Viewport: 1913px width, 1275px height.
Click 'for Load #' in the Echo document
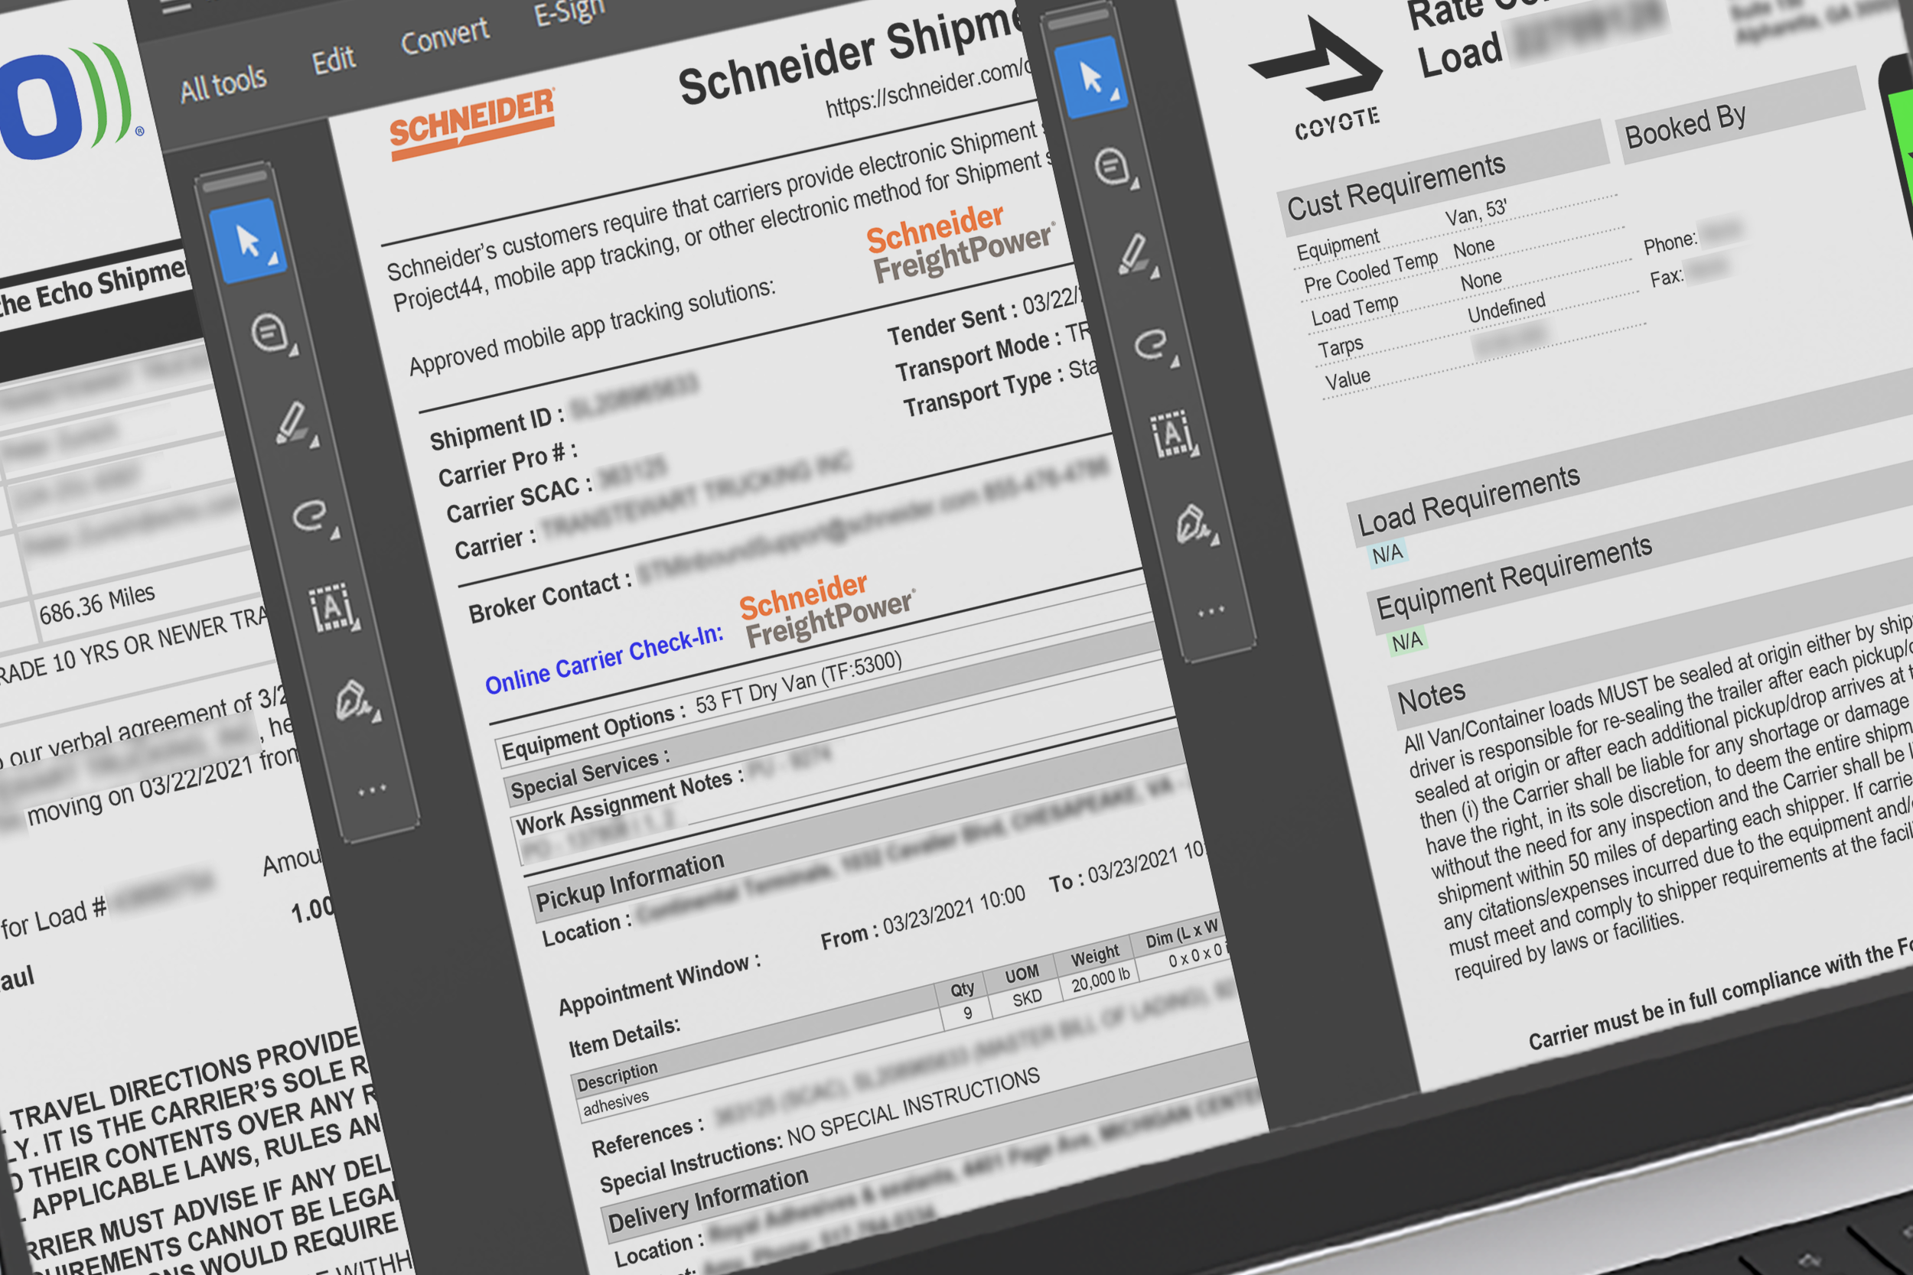pos(54,918)
